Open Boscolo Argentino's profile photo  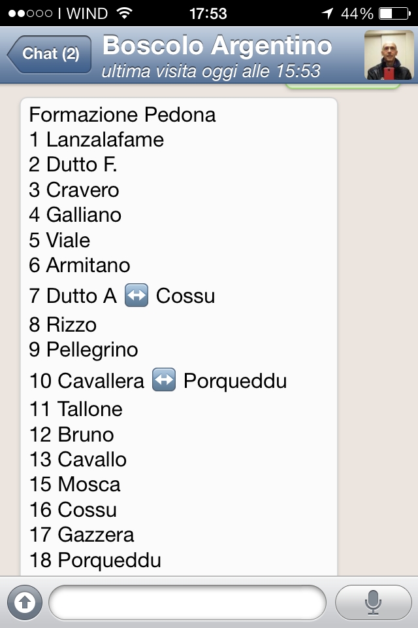(389, 55)
